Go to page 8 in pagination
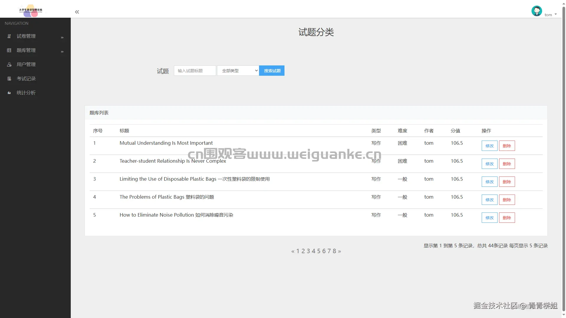This screenshot has height=318, width=566. 334,251
